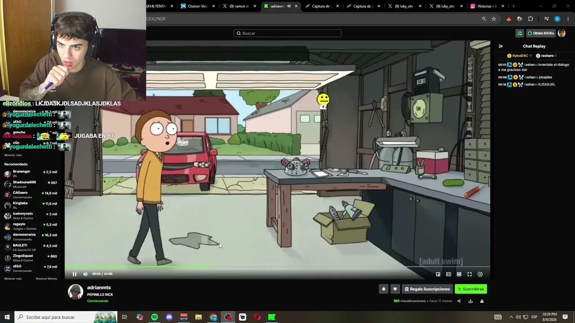Follow adrianmts with the heart button
The height and width of the screenshot is (323, 575).
[x=395, y=289]
